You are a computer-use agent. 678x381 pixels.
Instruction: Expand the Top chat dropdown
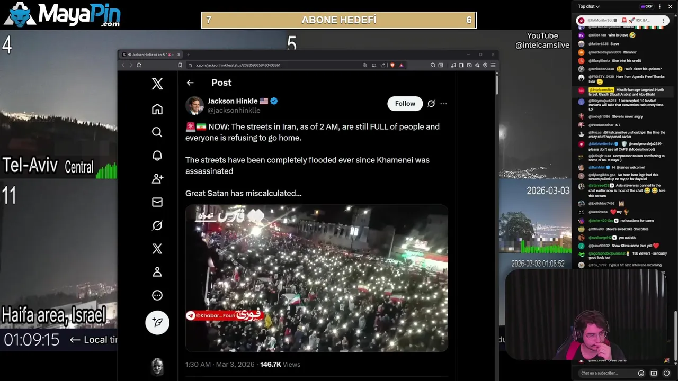click(x=588, y=6)
